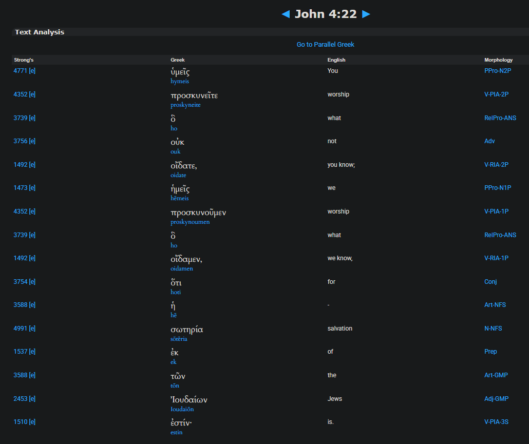Click the transliteration estin

(176, 432)
